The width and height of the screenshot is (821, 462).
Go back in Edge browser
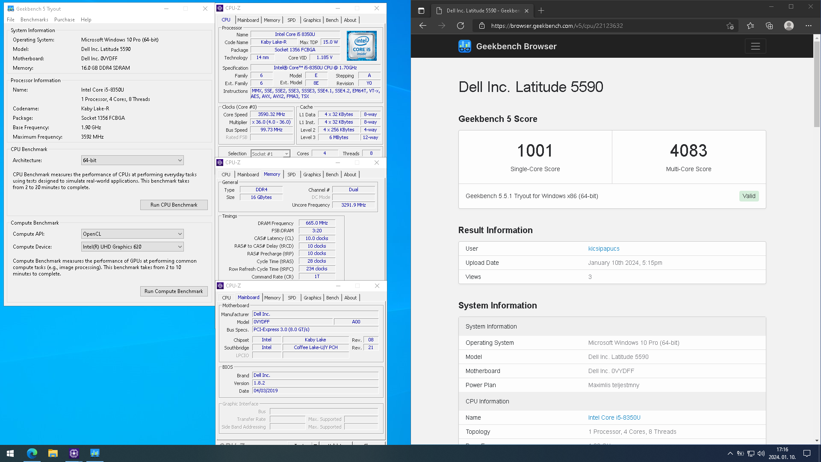(x=423, y=26)
